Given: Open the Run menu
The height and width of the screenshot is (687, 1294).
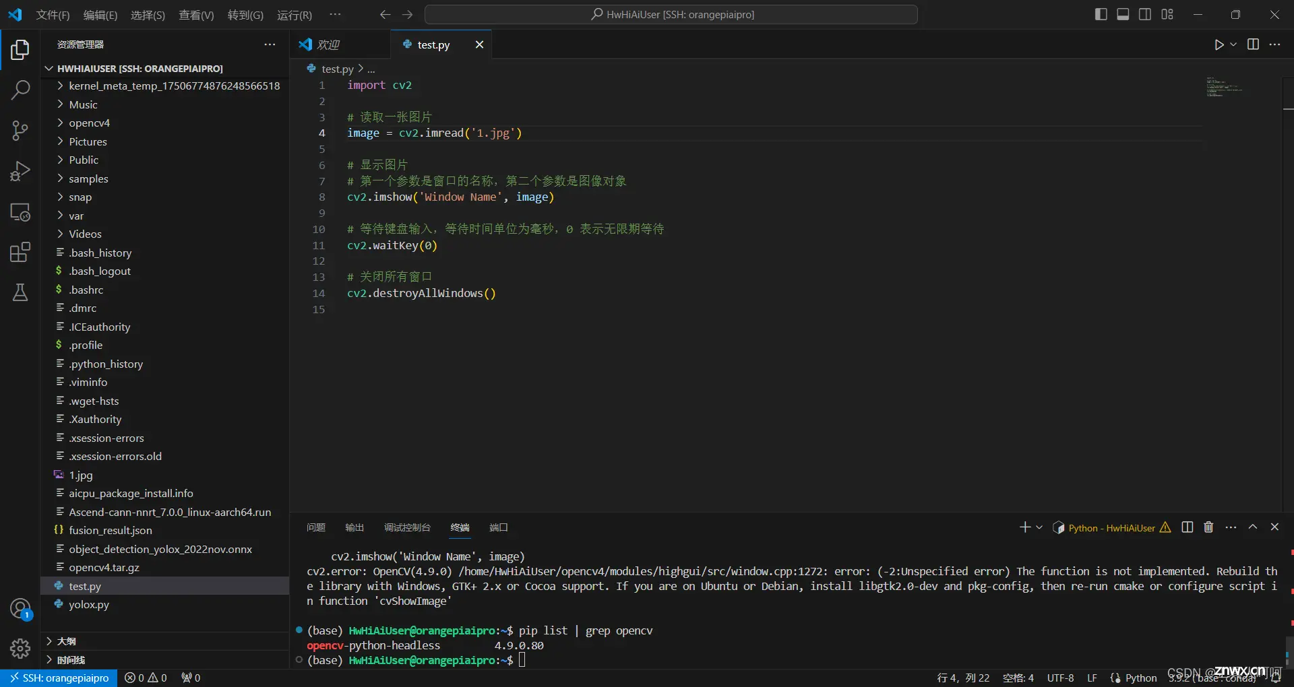Looking at the screenshot, I should (x=295, y=15).
